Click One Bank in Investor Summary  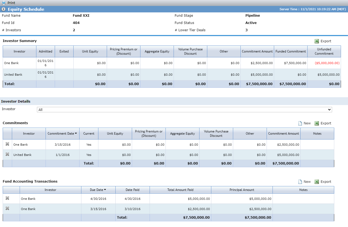pos(11,63)
